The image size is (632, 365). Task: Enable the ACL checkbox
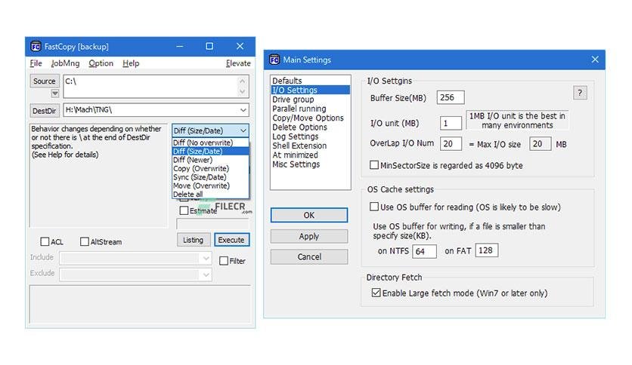tap(45, 241)
